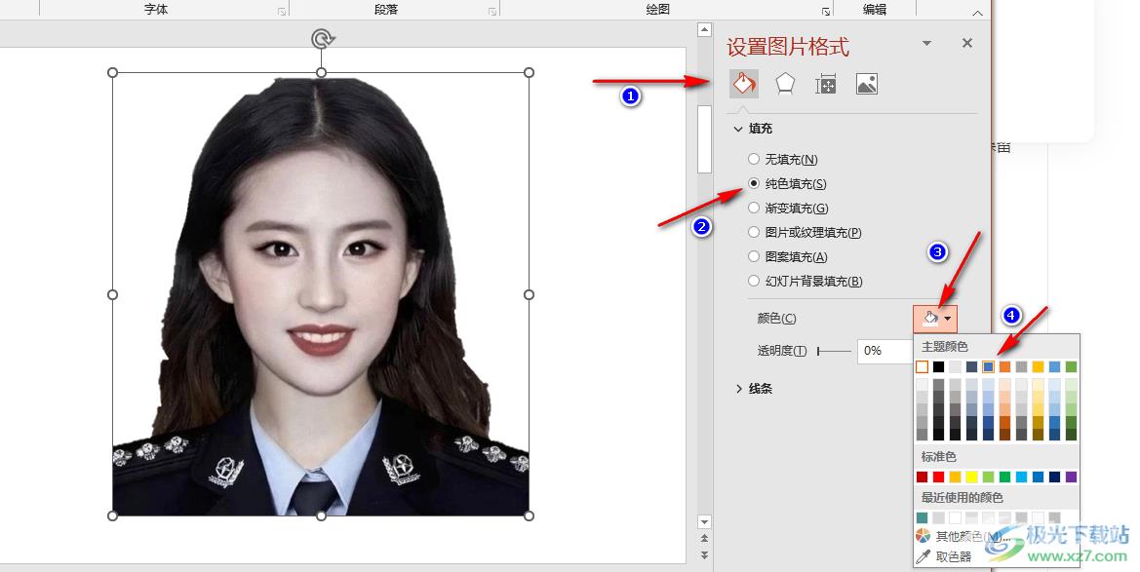Click the picture's right-middle resize handle

pos(529,294)
